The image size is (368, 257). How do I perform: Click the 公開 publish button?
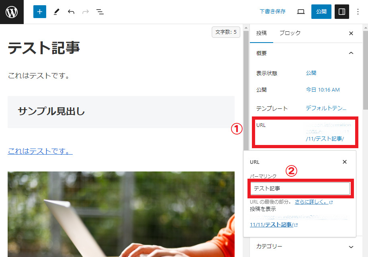click(321, 12)
